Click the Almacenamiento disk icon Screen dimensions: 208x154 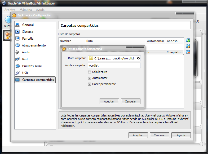[x=17, y=45]
